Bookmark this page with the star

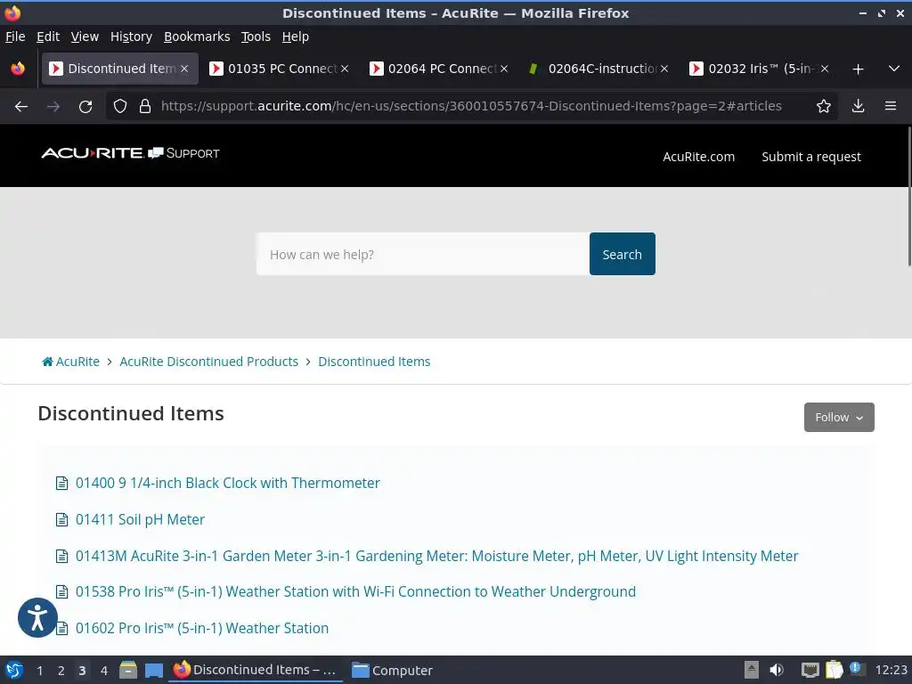824,106
